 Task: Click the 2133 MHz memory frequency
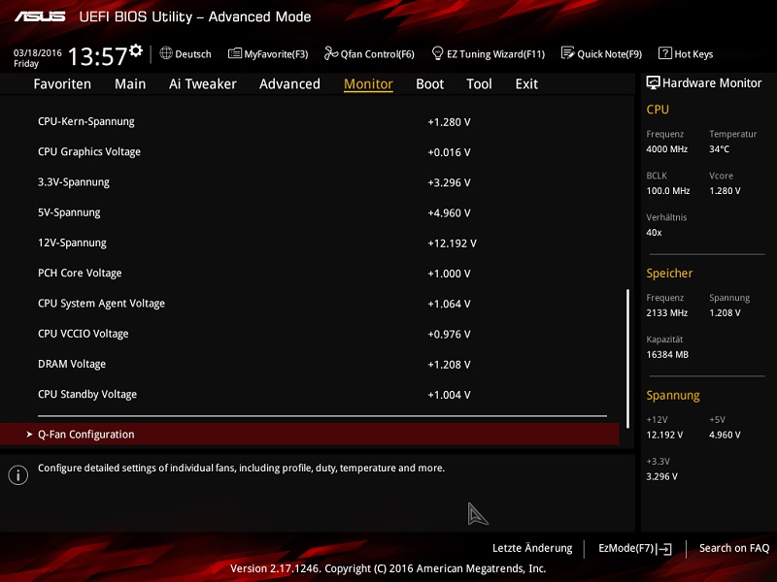[666, 312]
